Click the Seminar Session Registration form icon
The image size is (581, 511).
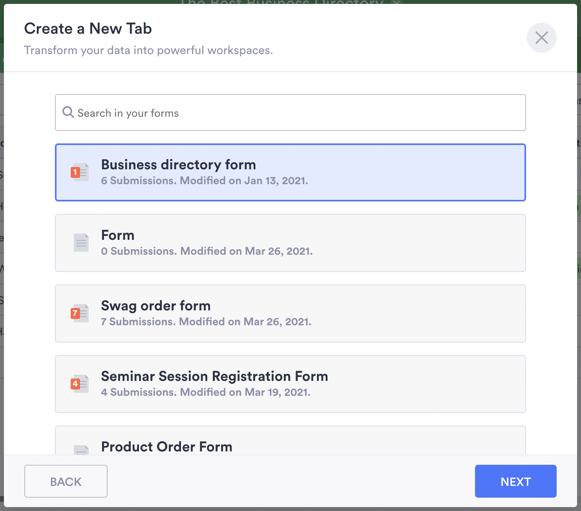point(80,384)
